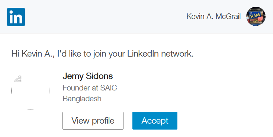Click the Bangladesh location text

pyautogui.click(x=82, y=99)
